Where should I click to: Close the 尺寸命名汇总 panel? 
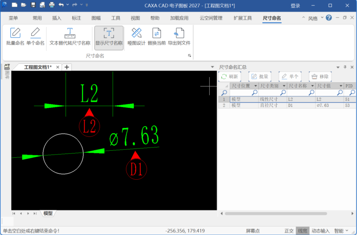pos(352,67)
